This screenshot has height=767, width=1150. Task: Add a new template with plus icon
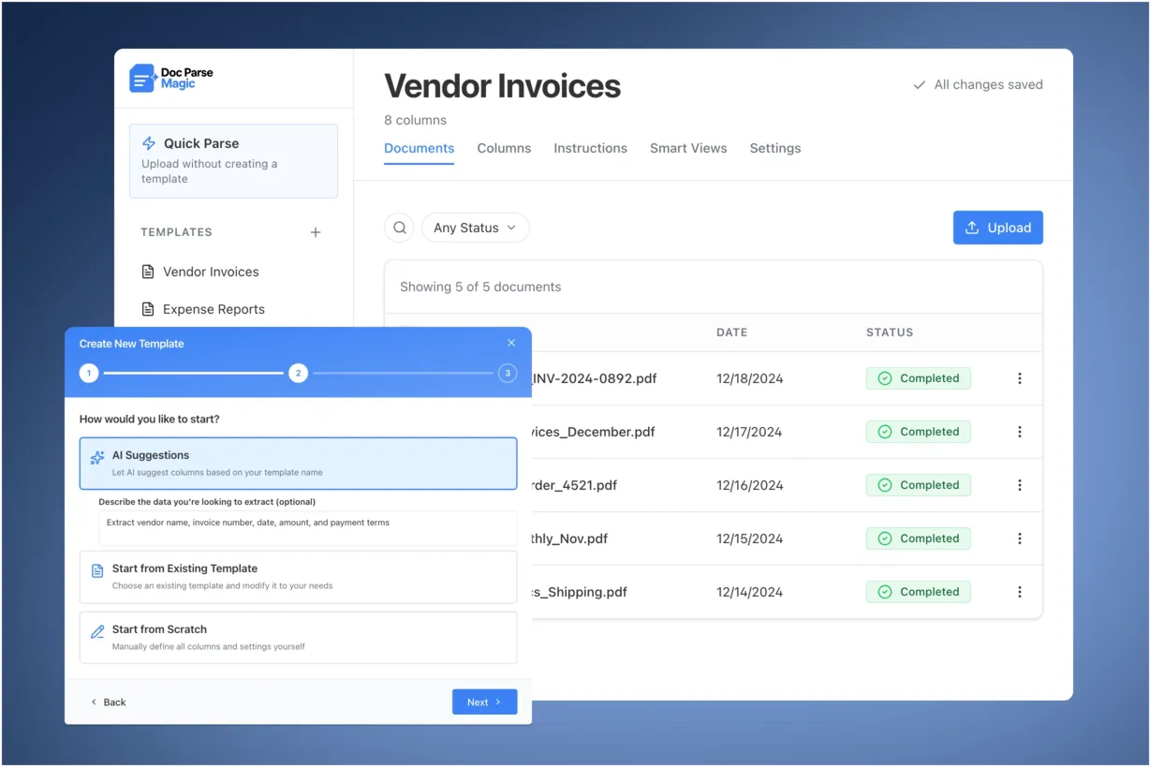click(x=316, y=232)
